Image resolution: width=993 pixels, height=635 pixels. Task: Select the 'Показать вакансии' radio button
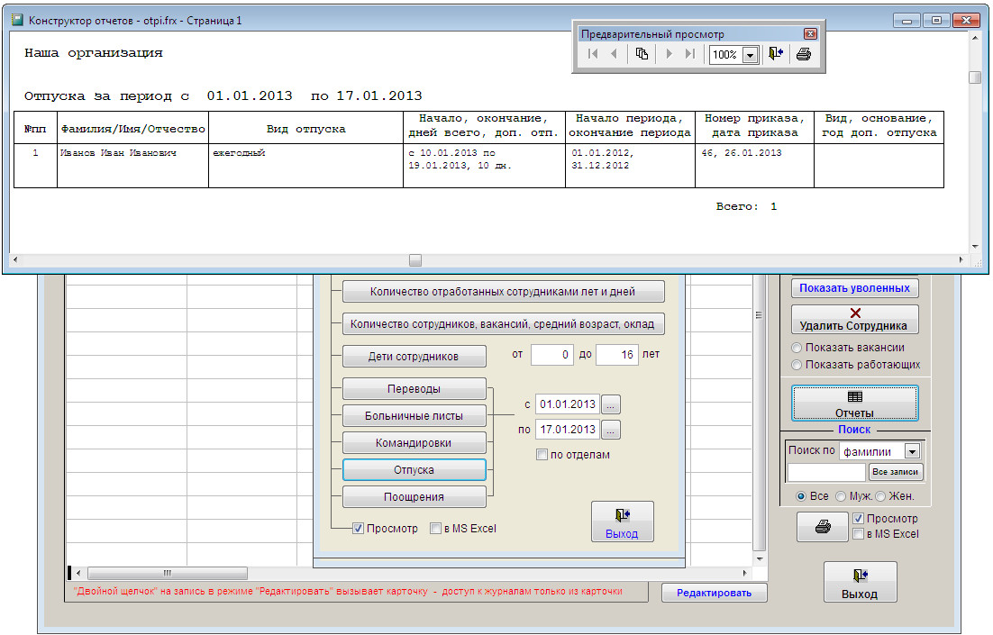pyautogui.click(x=797, y=348)
